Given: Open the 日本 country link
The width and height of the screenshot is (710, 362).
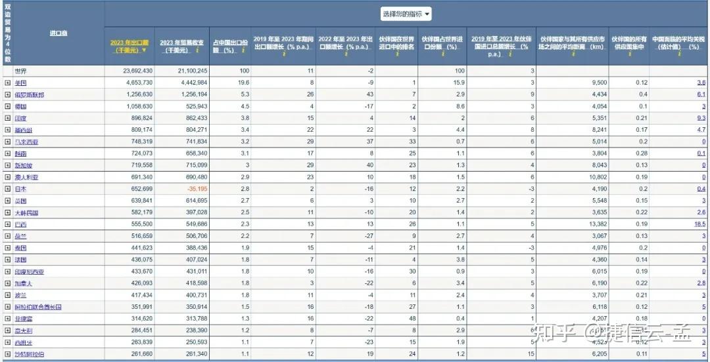Looking at the screenshot, I should tap(21, 189).
